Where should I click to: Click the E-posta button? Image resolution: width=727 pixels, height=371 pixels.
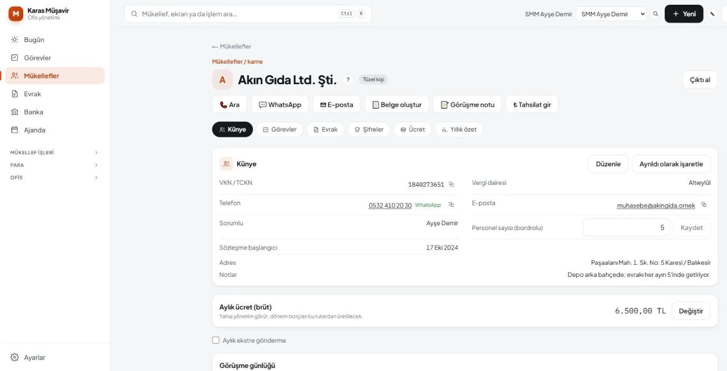point(337,104)
